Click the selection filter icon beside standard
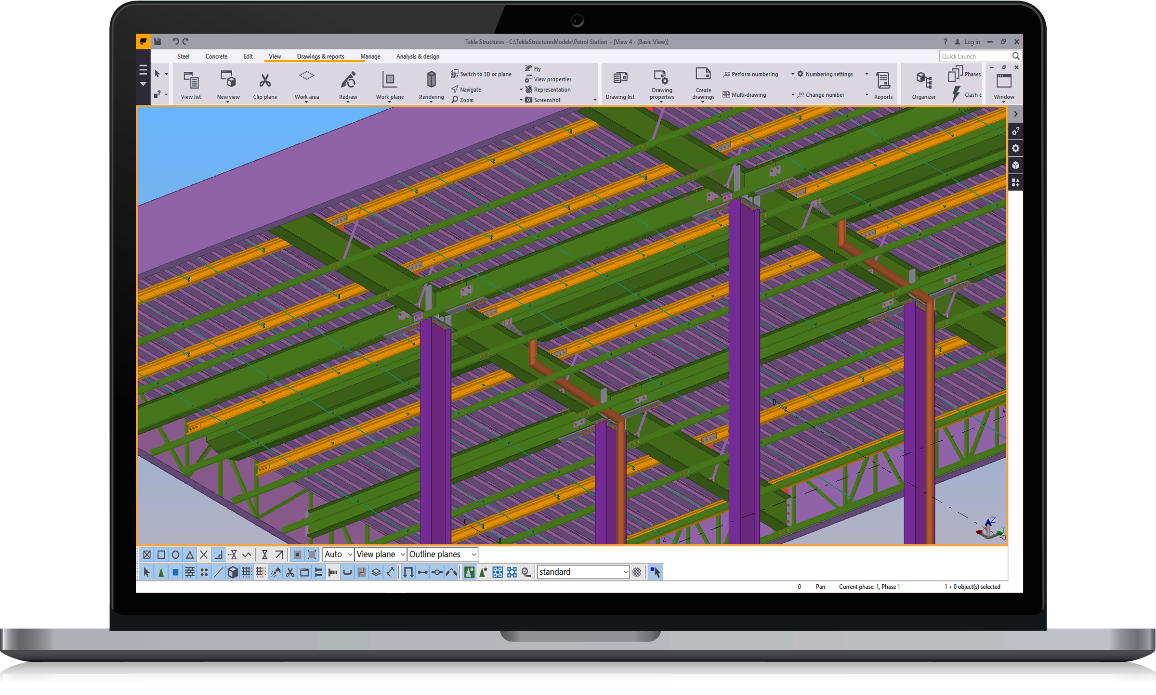The image size is (1156, 695). [x=637, y=572]
